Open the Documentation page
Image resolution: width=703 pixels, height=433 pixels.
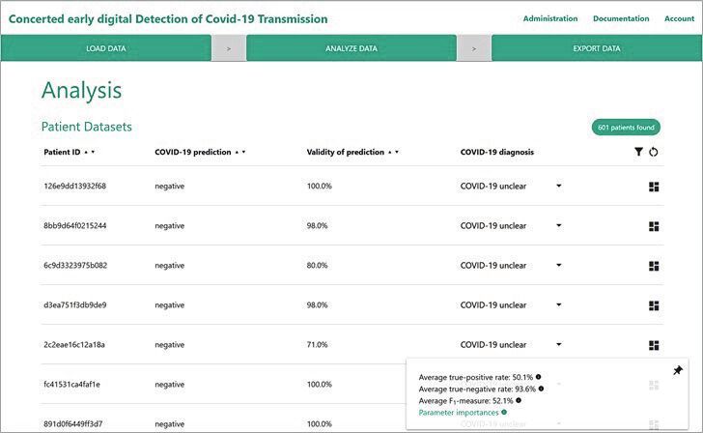tap(621, 18)
